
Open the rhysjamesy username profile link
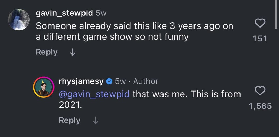tap(81, 81)
